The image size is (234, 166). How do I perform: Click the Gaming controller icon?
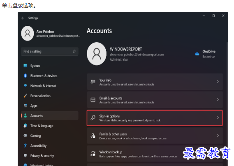point(25,136)
